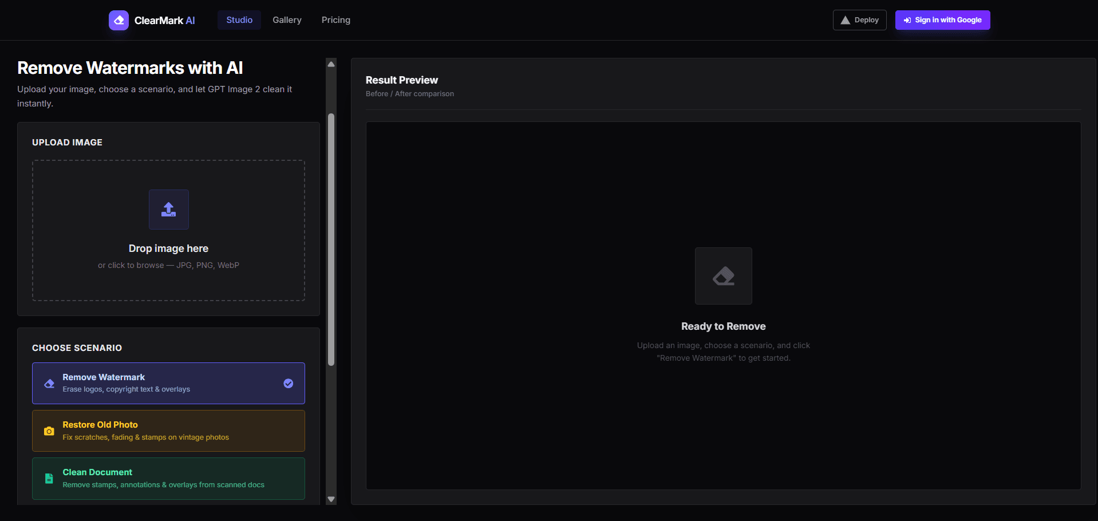Click the upload tray icon

[x=169, y=210]
